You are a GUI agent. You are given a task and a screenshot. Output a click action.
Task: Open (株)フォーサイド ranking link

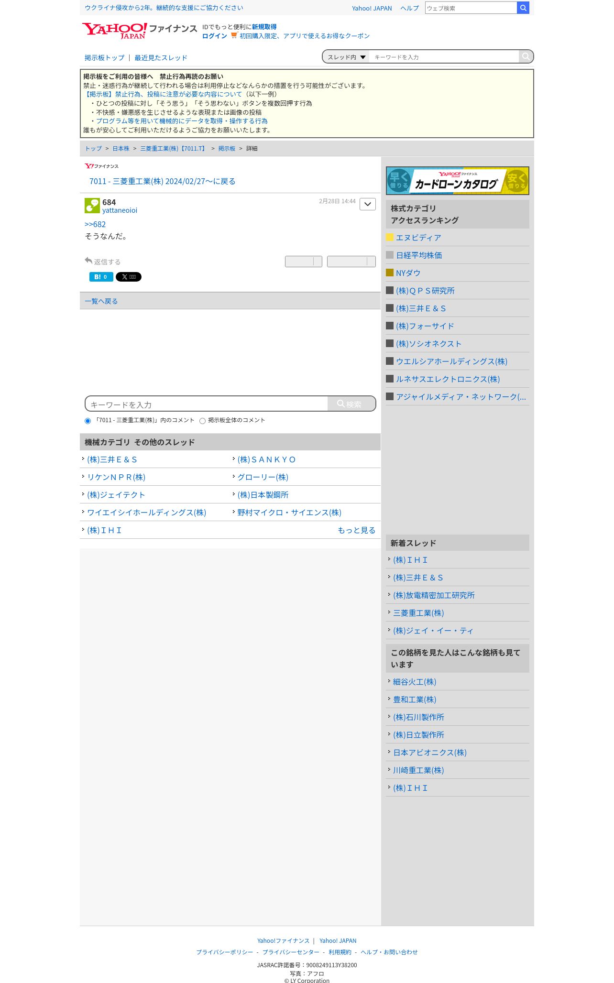click(425, 326)
